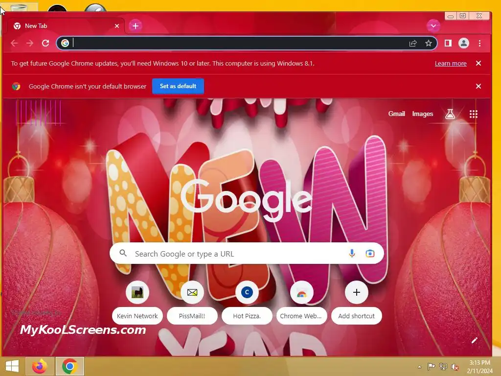Click Set as default button
Viewport: 501px width, 376px height.
point(178,86)
